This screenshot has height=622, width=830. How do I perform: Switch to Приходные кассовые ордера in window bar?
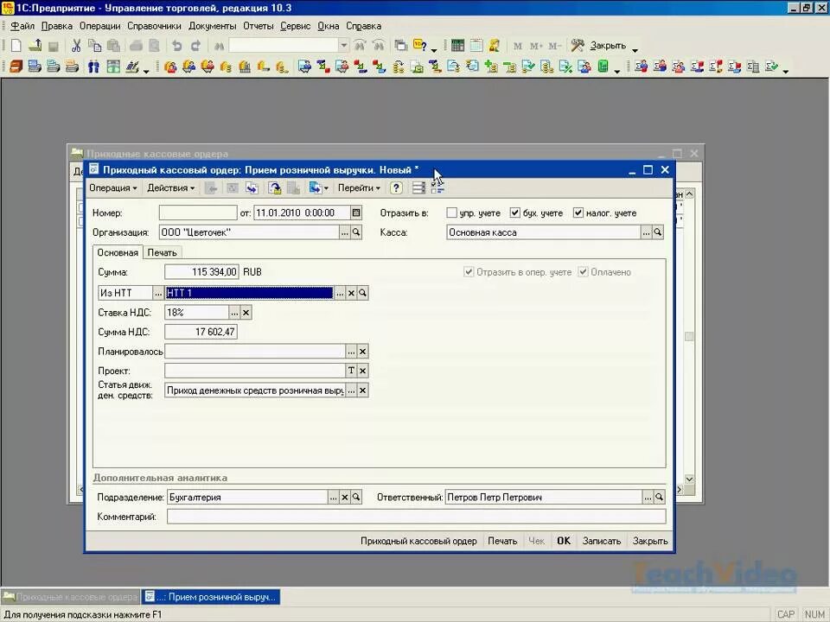[x=71, y=597]
